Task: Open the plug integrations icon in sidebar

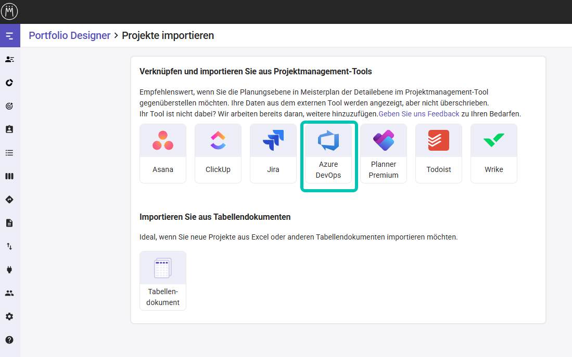Action: coord(9,270)
